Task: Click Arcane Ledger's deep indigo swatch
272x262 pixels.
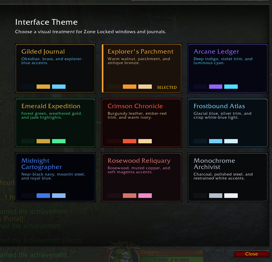Action: (200, 86)
